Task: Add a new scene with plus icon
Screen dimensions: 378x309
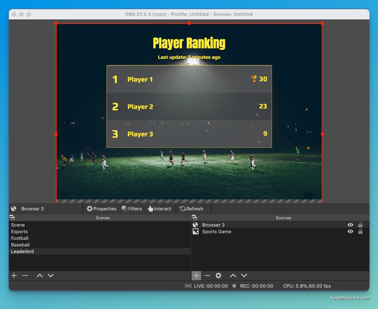Action: [x=14, y=276]
